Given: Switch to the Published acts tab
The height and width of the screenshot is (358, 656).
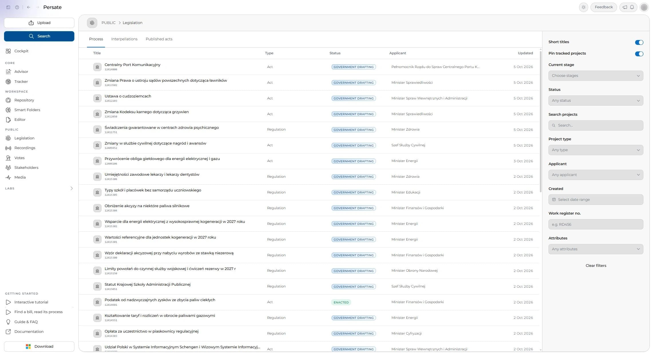Looking at the screenshot, I should coord(159,39).
